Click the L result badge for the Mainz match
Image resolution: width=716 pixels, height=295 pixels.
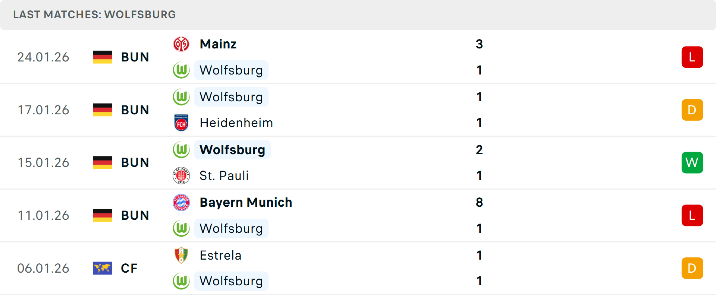693,57
